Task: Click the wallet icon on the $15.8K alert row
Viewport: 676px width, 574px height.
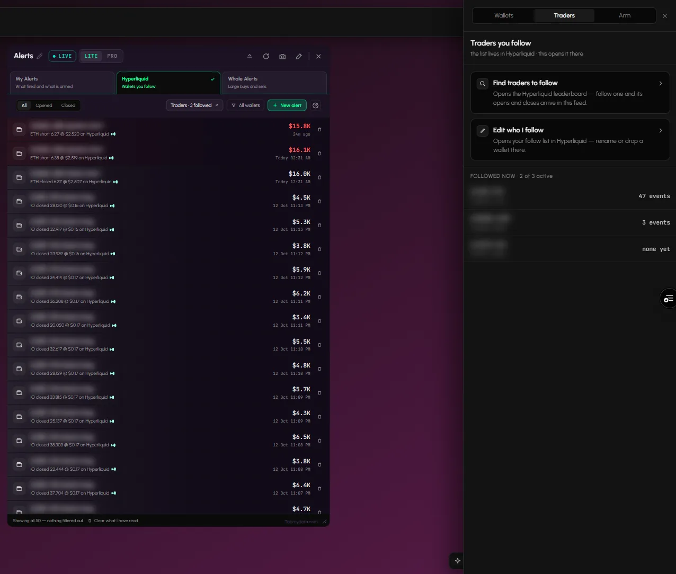Action: pyautogui.click(x=19, y=129)
